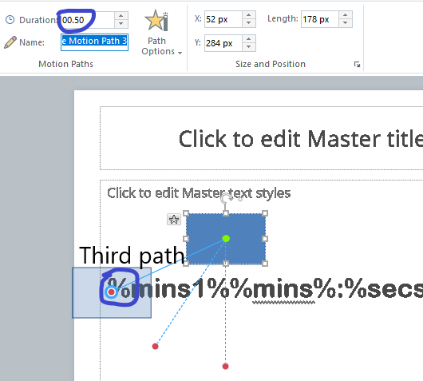
Task: Select the circled red end point
Action: [x=111, y=292]
